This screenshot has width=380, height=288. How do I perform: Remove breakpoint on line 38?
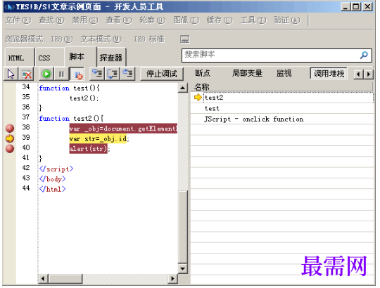click(x=10, y=128)
